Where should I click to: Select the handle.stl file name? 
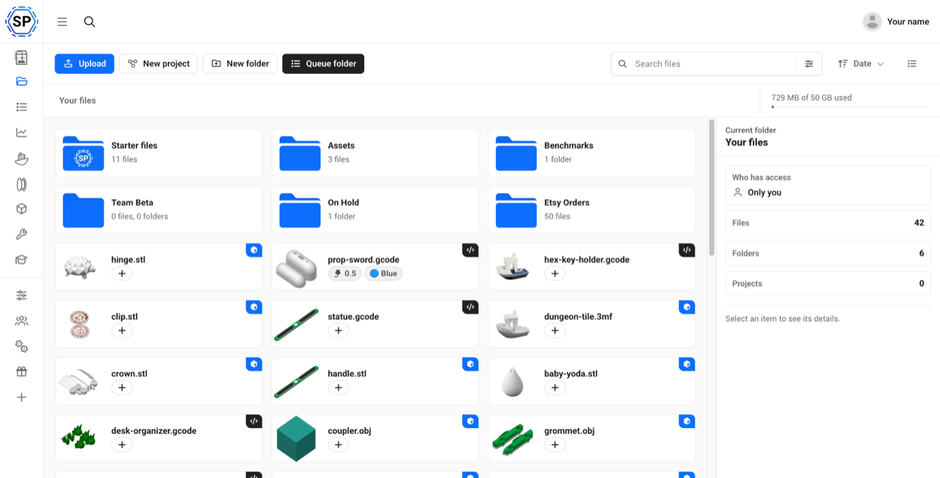coord(347,374)
